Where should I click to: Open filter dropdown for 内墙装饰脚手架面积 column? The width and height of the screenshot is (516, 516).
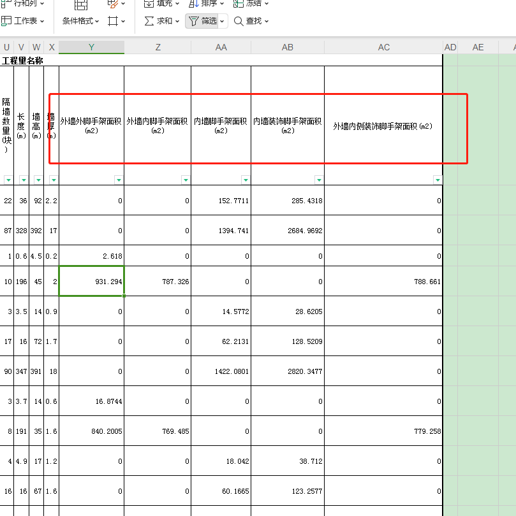(319, 180)
